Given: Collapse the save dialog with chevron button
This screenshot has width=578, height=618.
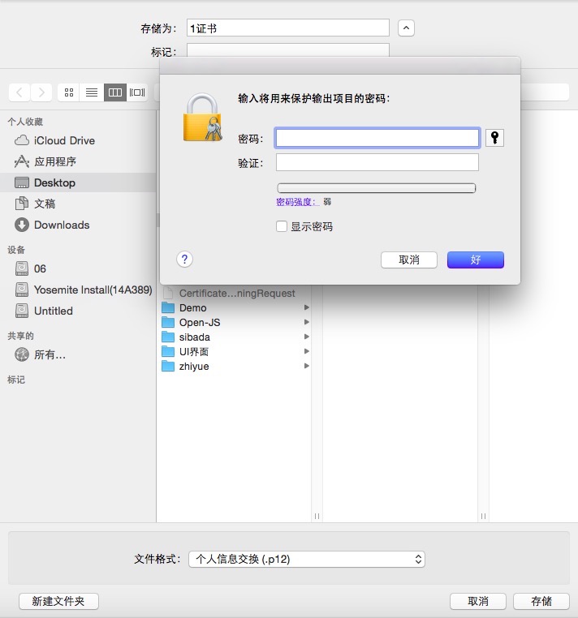Looking at the screenshot, I should (407, 28).
